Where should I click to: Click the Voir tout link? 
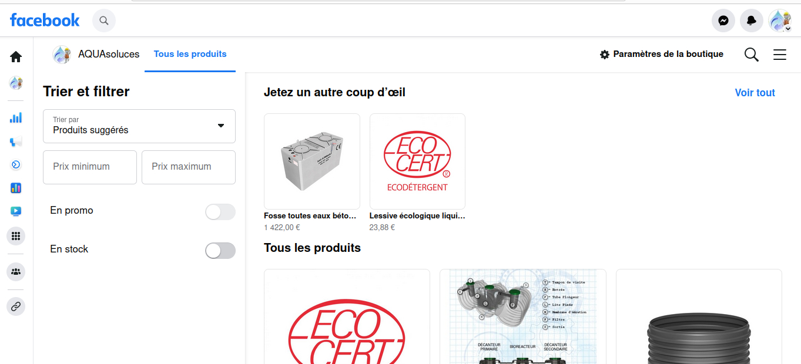point(755,92)
